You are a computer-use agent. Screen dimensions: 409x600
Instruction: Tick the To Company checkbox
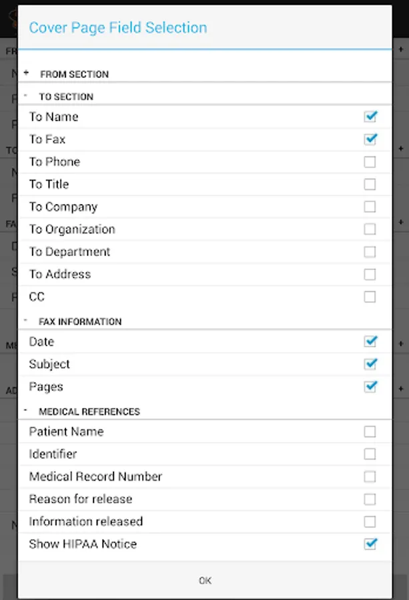click(x=370, y=207)
